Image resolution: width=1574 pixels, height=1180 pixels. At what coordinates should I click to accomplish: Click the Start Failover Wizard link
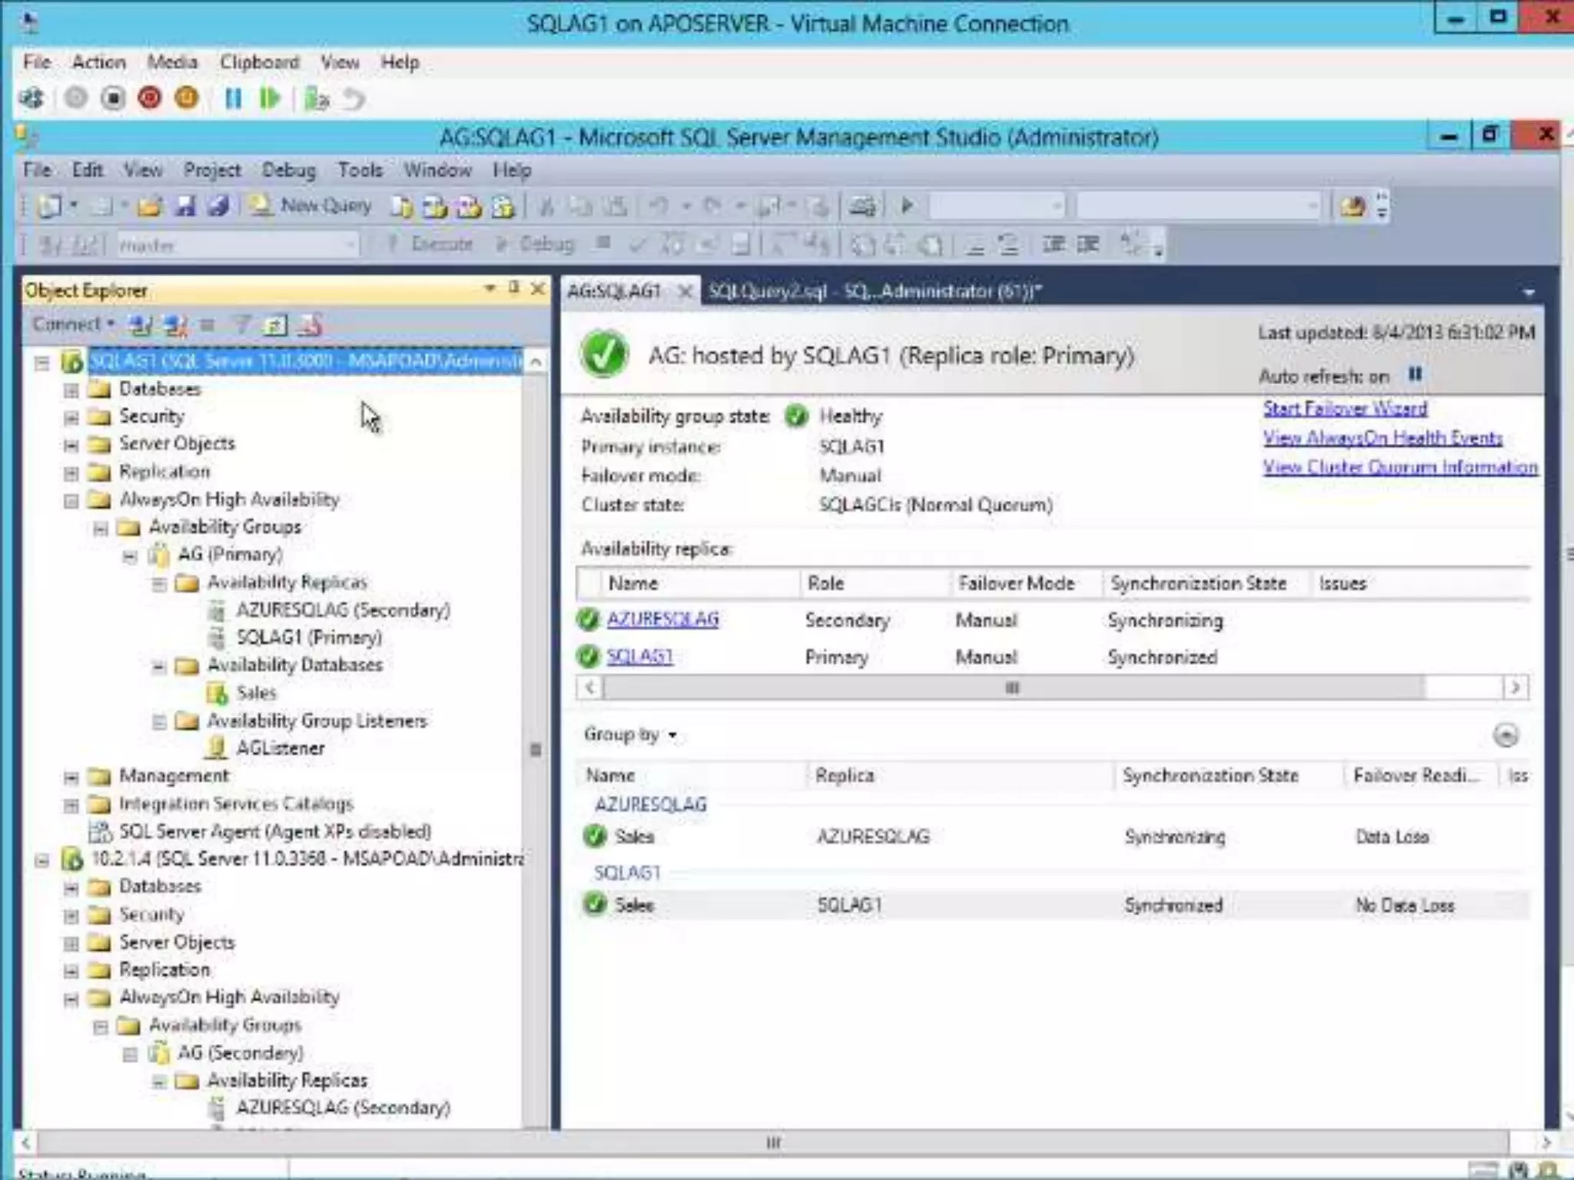tap(1344, 408)
